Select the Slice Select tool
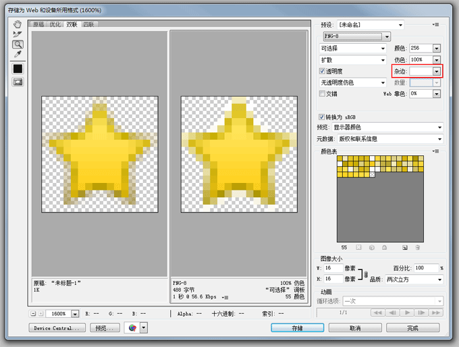Viewport: 459px width, 347px height. [x=18, y=34]
